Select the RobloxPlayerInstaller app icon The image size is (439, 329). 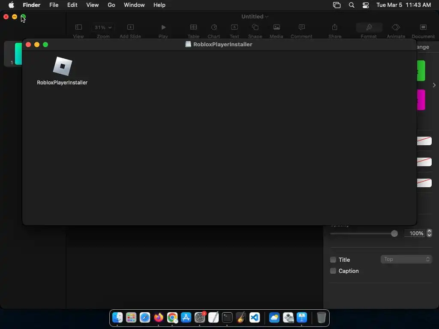63,66
